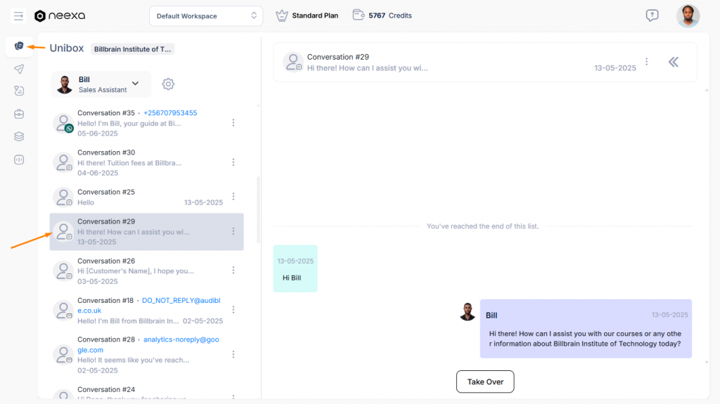Open three-dot menu for Conversation #26
The width and height of the screenshot is (720, 404).
[x=233, y=271]
